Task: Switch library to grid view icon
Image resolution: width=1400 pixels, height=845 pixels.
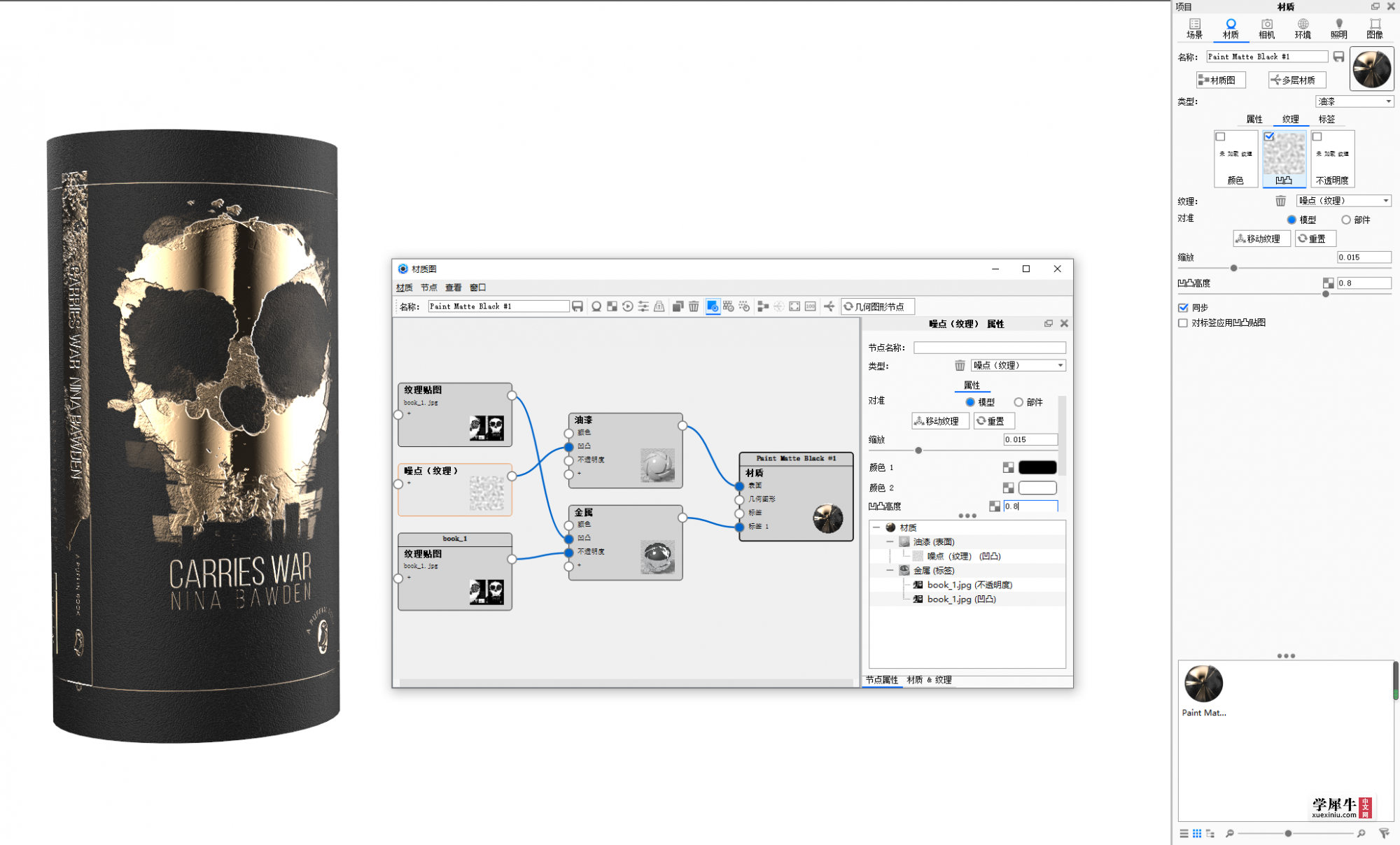Action: tap(1197, 833)
